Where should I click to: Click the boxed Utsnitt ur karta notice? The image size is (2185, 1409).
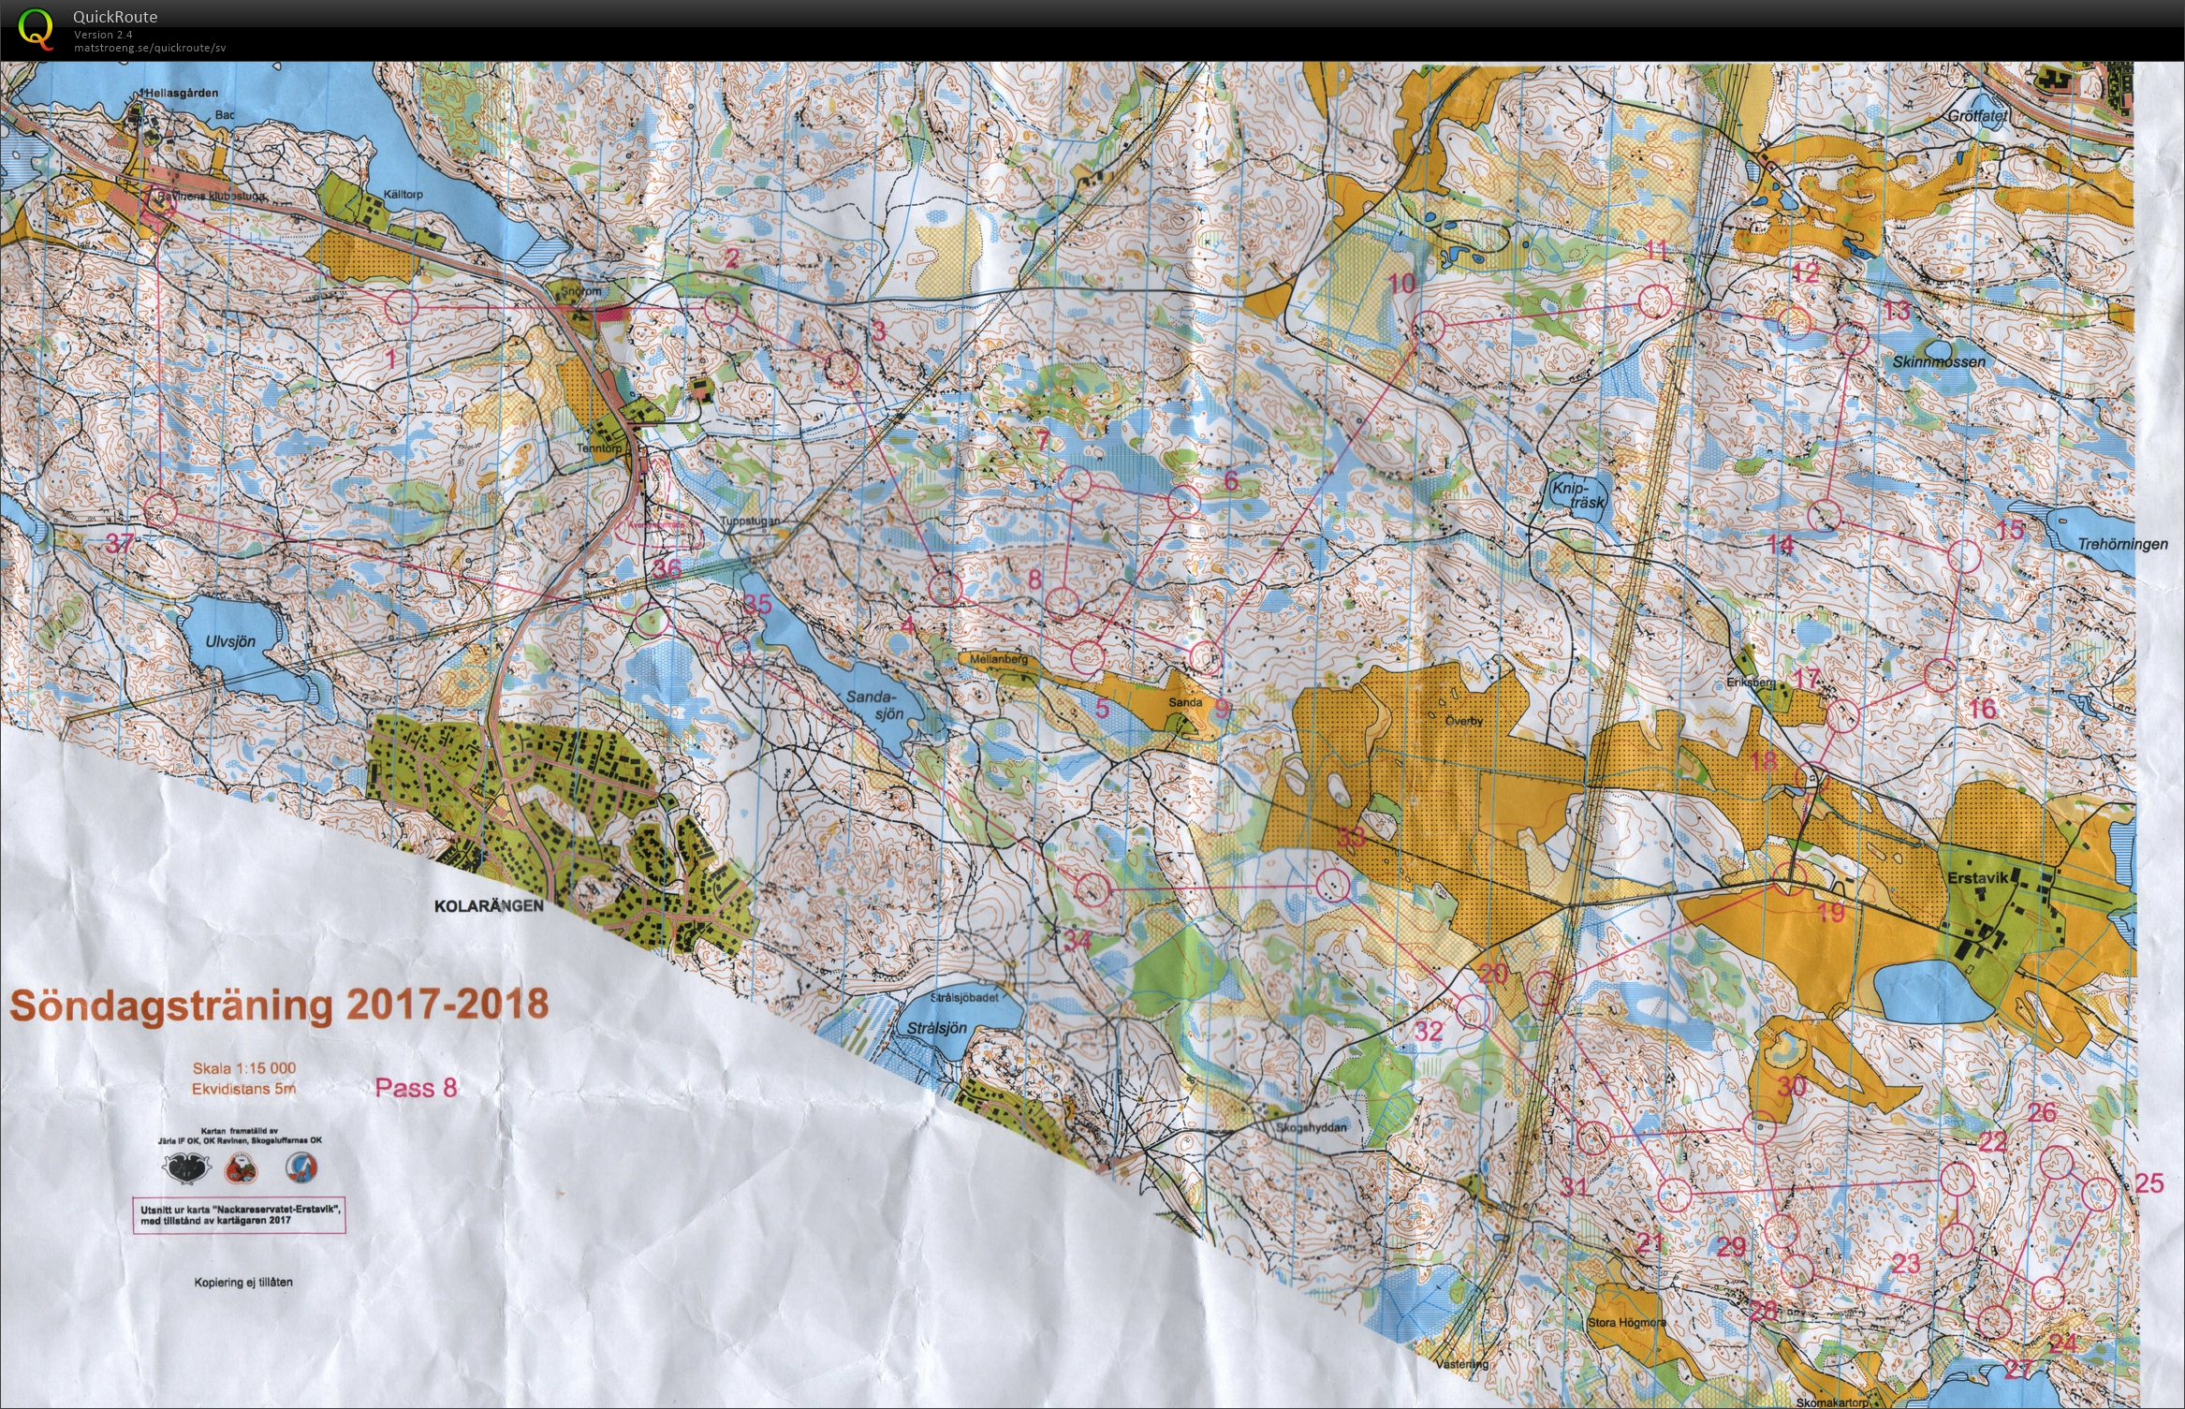pyautogui.click(x=241, y=1215)
